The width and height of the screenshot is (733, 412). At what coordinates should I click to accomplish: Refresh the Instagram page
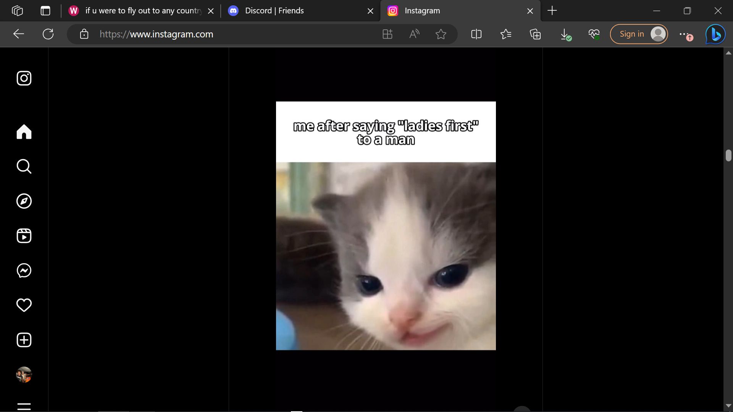48,34
